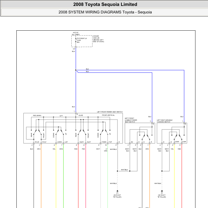Viewport: 208px width, 208px height.
Task: Click the 'RCLF' terminal label
Action: 44,142
